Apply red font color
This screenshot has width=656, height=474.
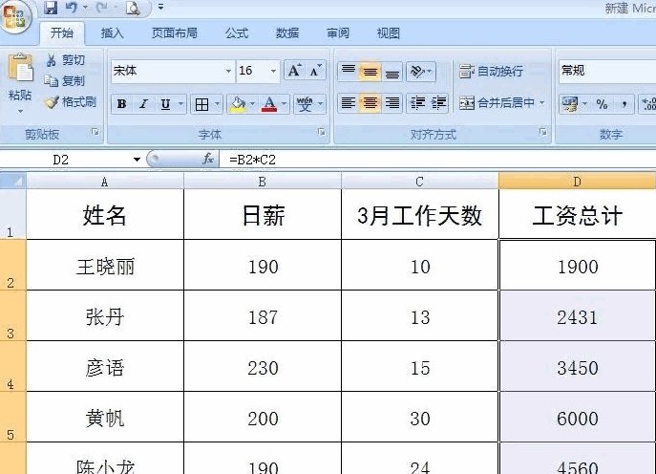pos(269,104)
